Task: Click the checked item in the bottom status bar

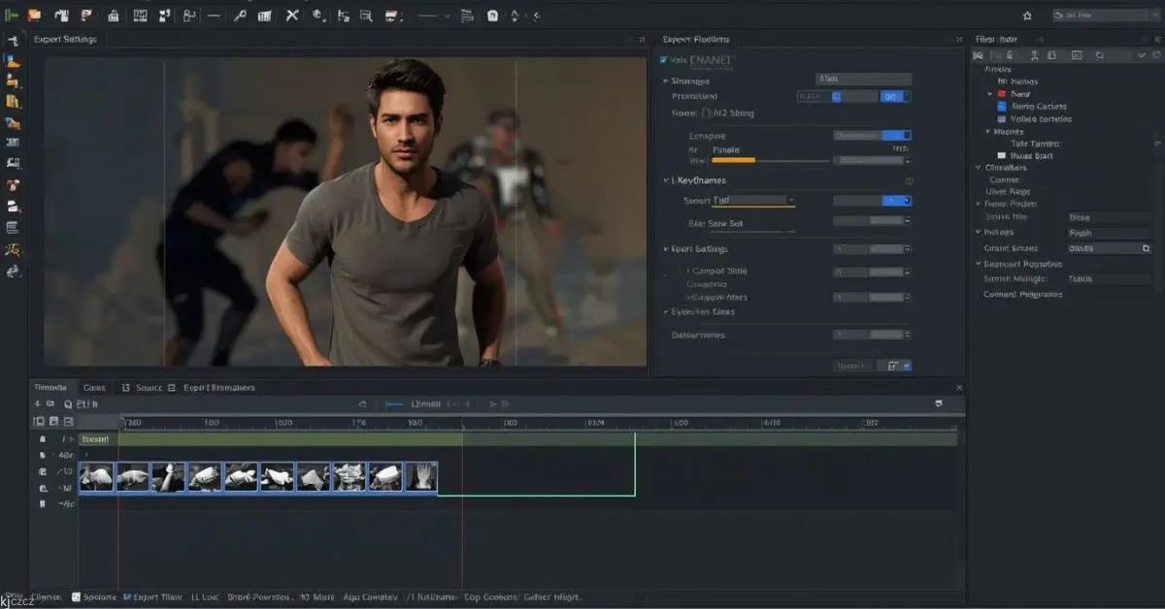Action: coord(150,597)
